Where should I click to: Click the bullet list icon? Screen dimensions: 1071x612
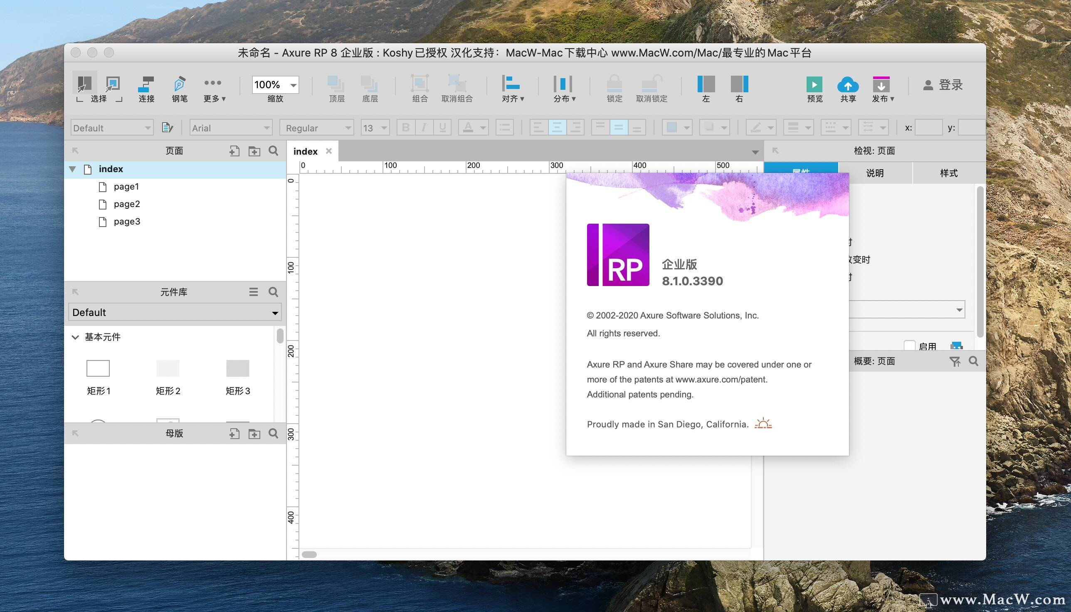point(504,127)
